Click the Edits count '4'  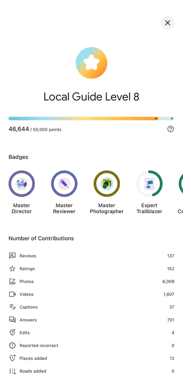tap(173, 333)
